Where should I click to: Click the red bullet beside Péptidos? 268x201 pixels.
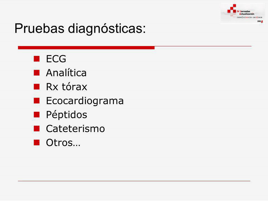(x=37, y=114)
